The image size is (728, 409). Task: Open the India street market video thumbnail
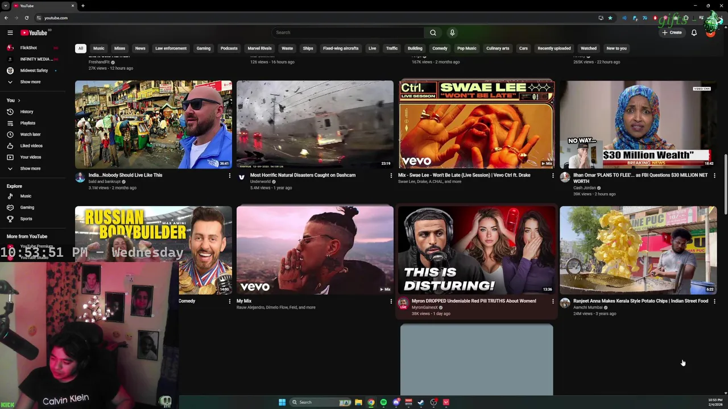(154, 124)
